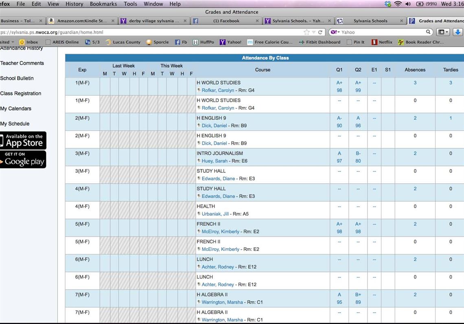Reload the page with the refresh icon
The image size is (464, 324).
(320, 32)
